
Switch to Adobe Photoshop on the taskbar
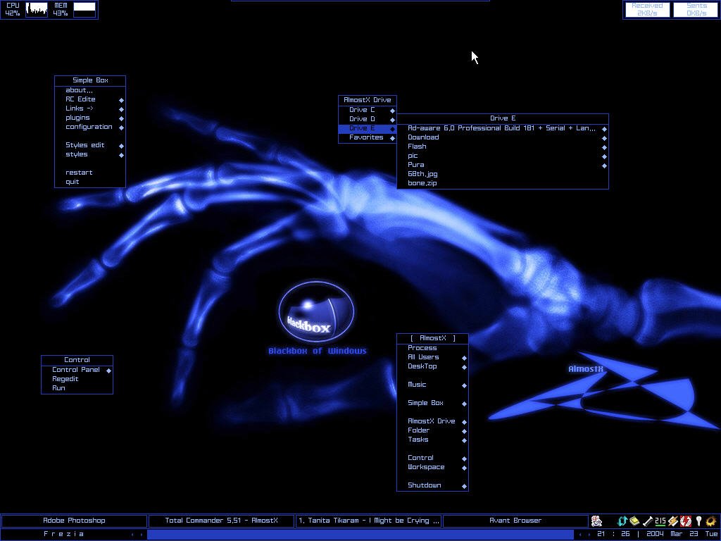click(74, 521)
